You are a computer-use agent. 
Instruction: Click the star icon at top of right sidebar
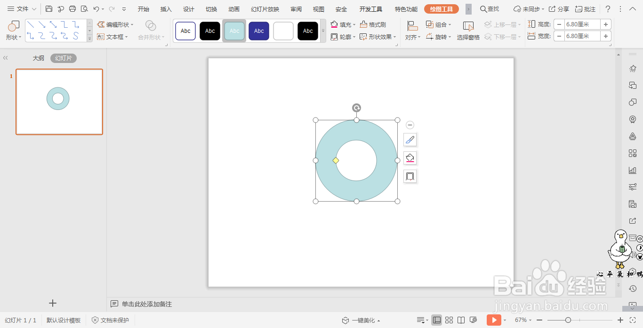633,69
